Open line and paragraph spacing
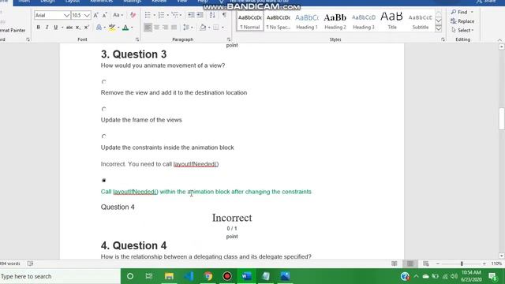The image size is (505, 284). [186, 28]
